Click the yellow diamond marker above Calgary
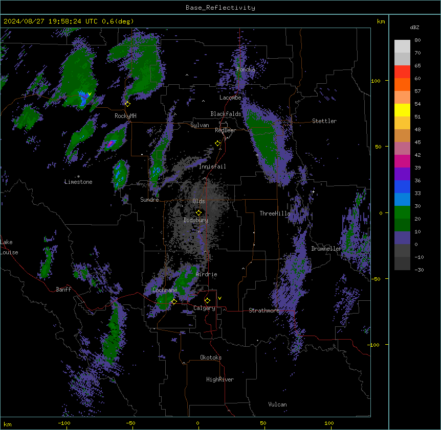This screenshot has width=441, height=430. 207,301
